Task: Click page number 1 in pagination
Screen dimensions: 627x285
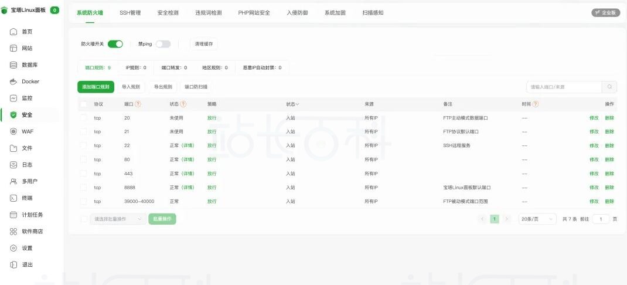Action: pos(495,219)
